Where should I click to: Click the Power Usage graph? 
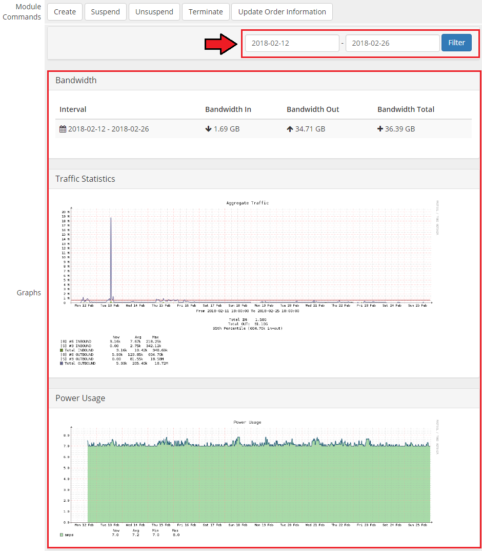(x=249, y=478)
